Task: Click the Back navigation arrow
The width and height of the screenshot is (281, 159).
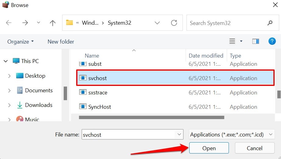Action: point(9,23)
